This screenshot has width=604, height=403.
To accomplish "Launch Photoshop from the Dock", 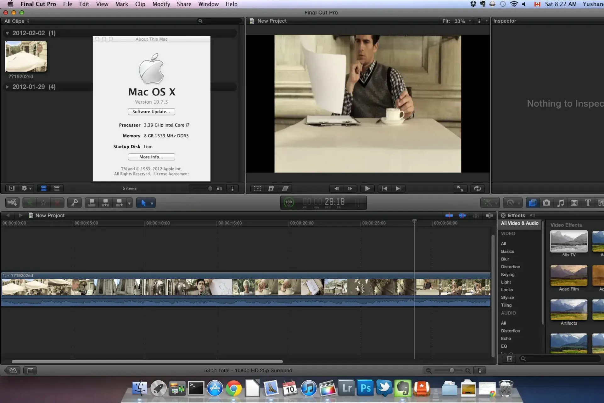I will pyautogui.click(x=366, y=388).
